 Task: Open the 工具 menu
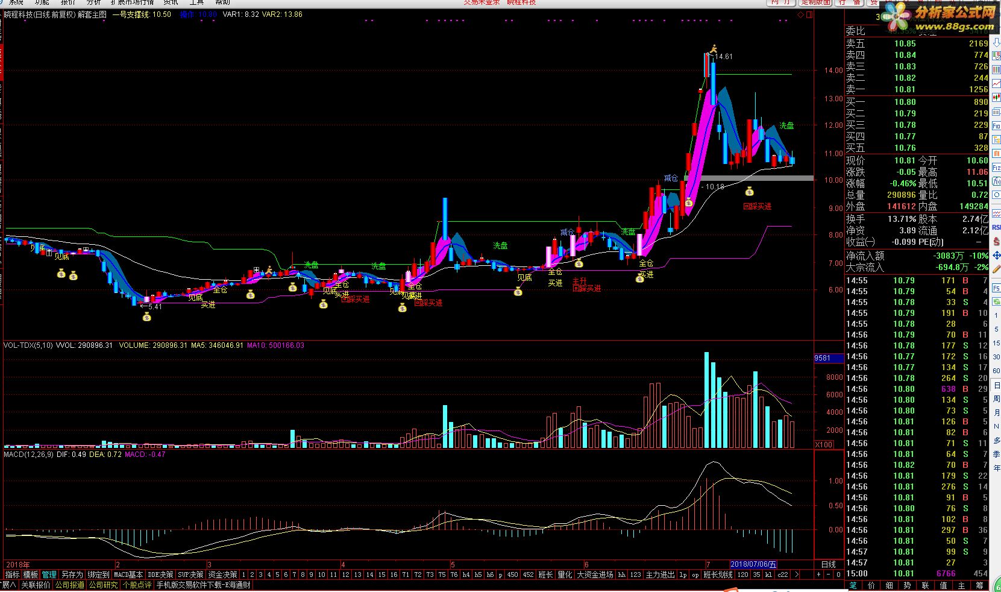click(x=197, y=2)
